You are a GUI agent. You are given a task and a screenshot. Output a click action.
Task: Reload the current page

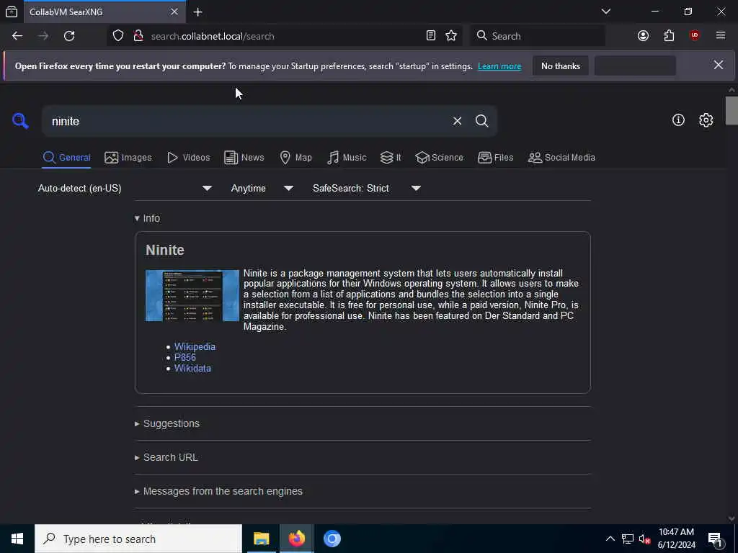pos(69,36)
